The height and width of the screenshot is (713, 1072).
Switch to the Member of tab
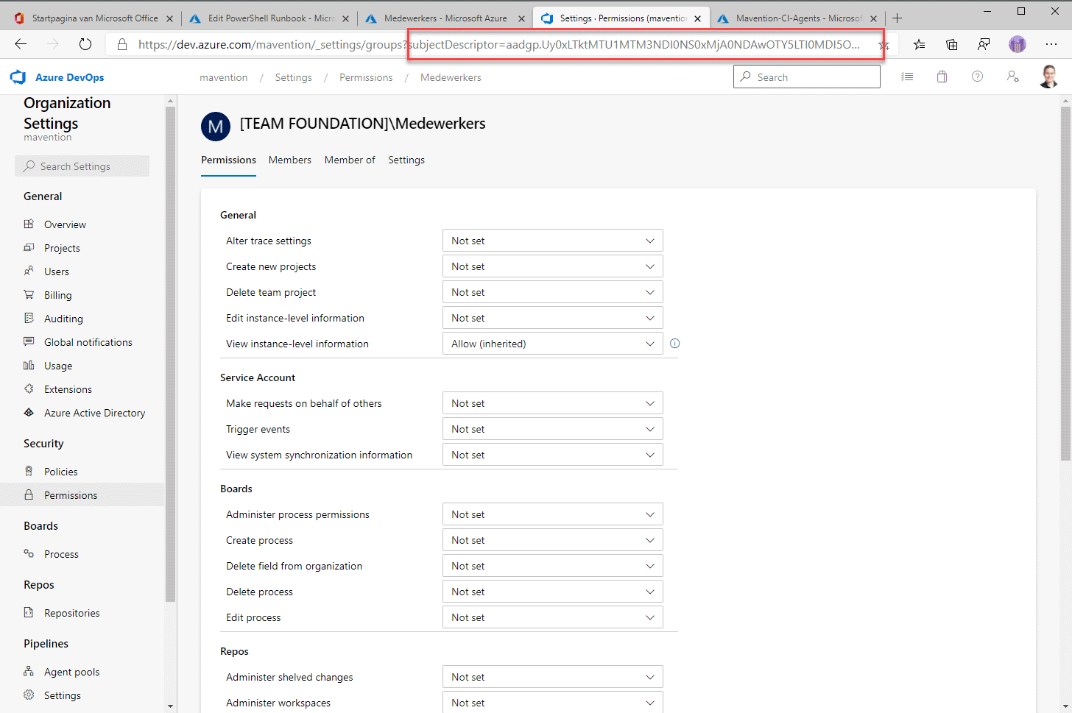point(350,160)
